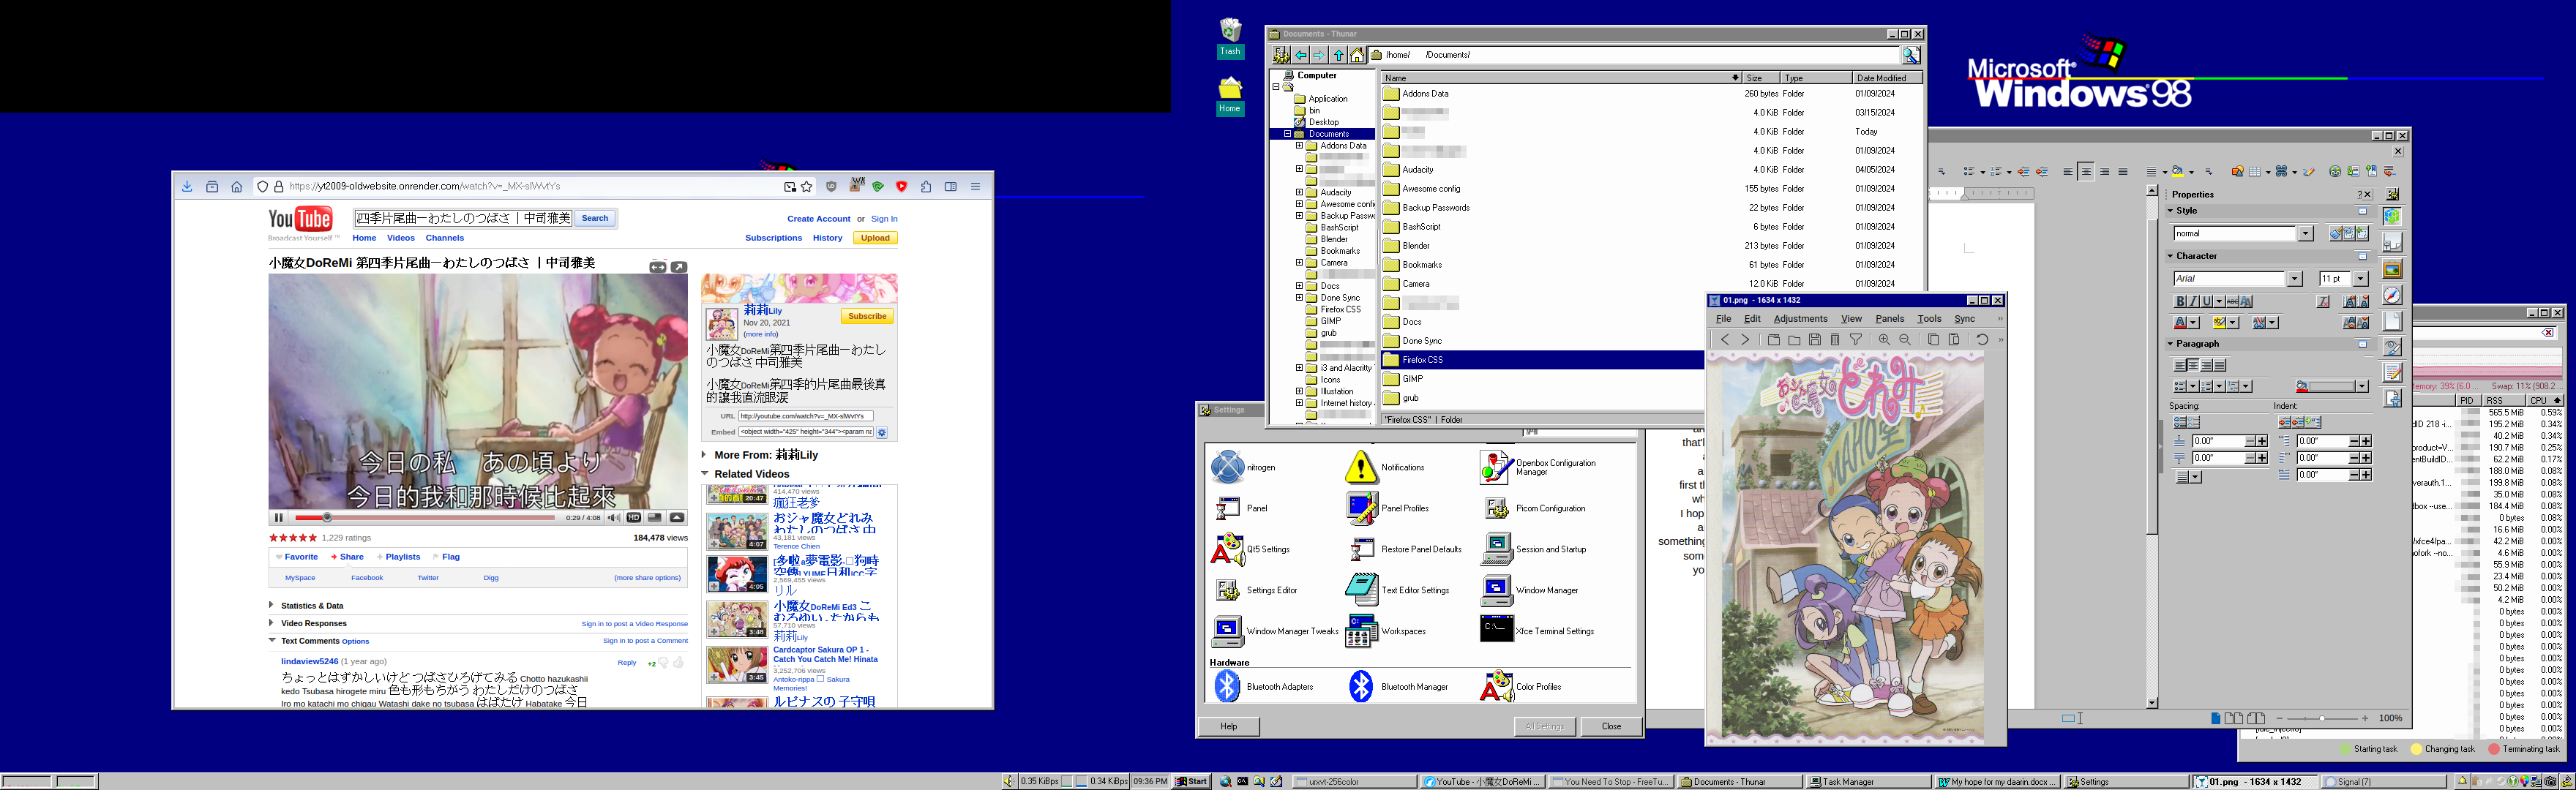Click Trash icon on desktop

(1230, 31)
